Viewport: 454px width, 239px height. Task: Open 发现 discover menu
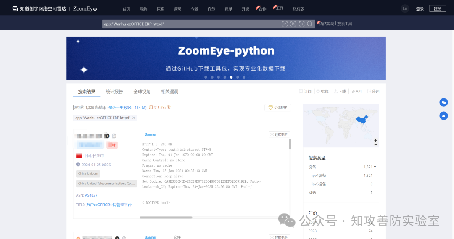point(177,9)
